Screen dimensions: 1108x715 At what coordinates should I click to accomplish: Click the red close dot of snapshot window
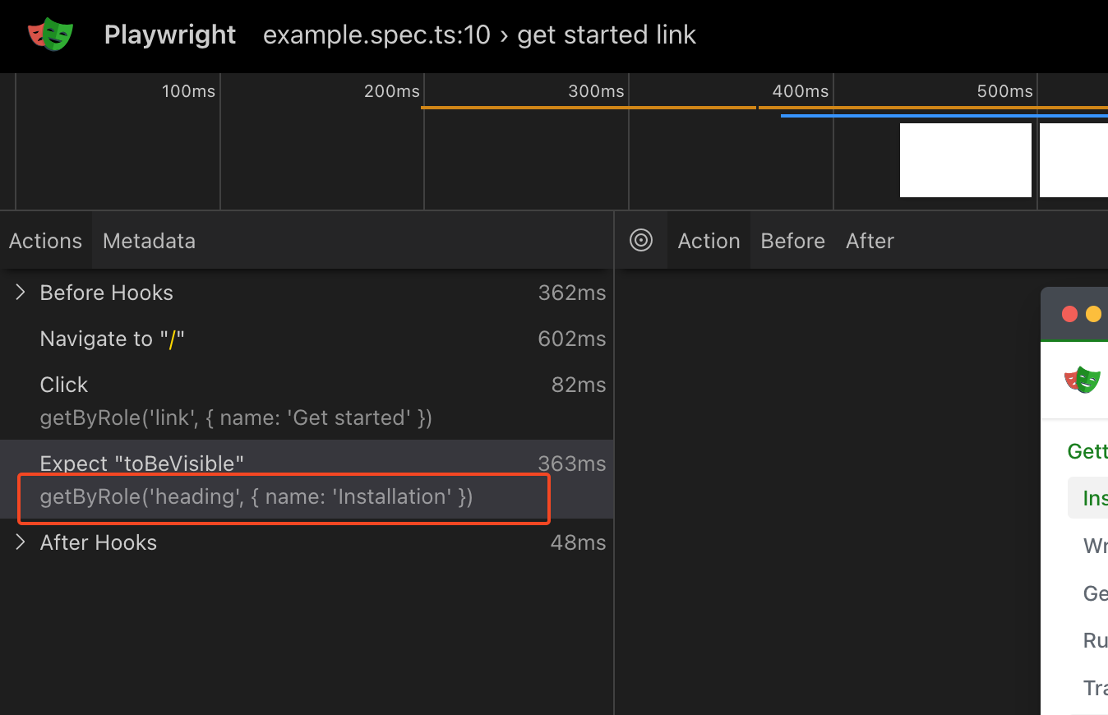[1069, 314]
